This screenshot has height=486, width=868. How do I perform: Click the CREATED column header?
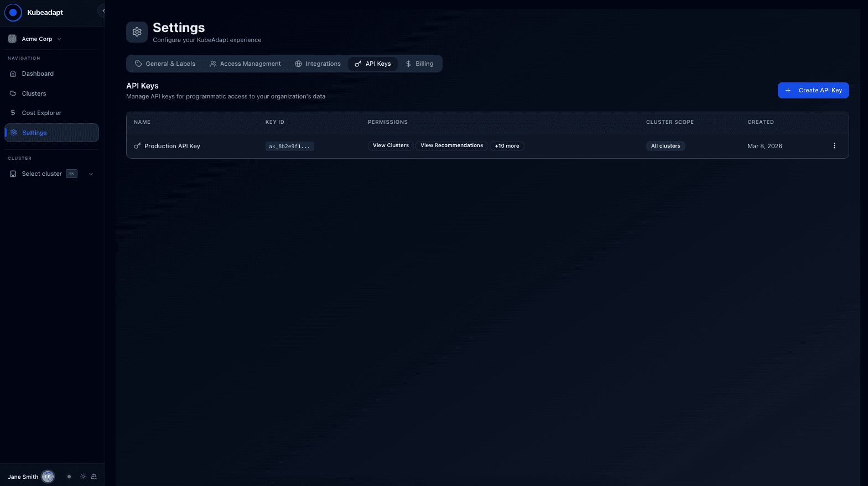761,122
